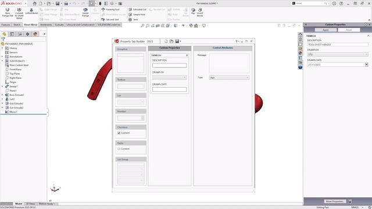Expand the manager tabs arrow
The height and width of the screenshot is (209, 372).
click(x=44, y=34)
